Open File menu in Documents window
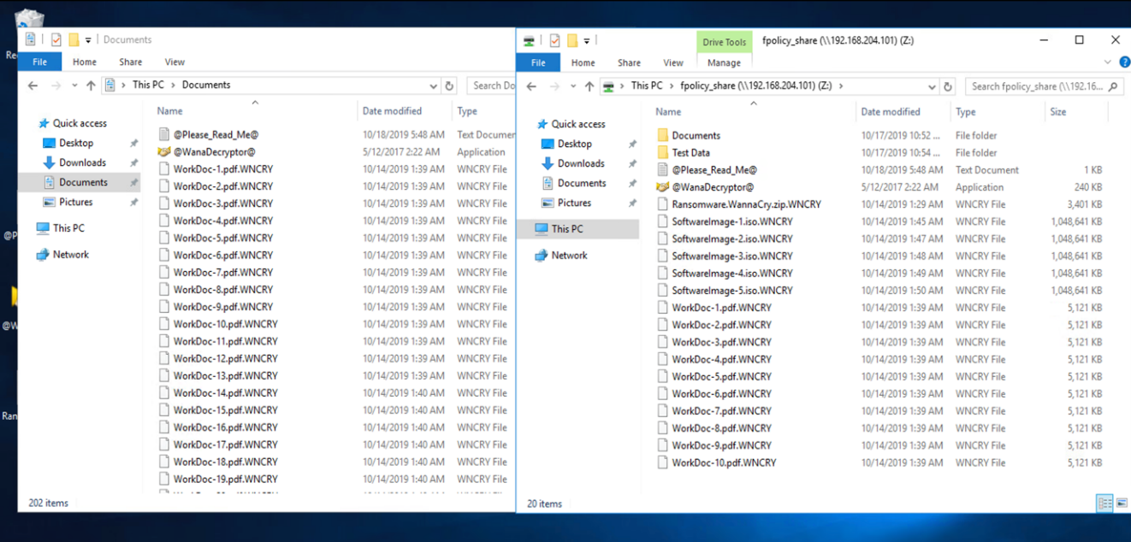1131x542 pixels. pos(39,62)
